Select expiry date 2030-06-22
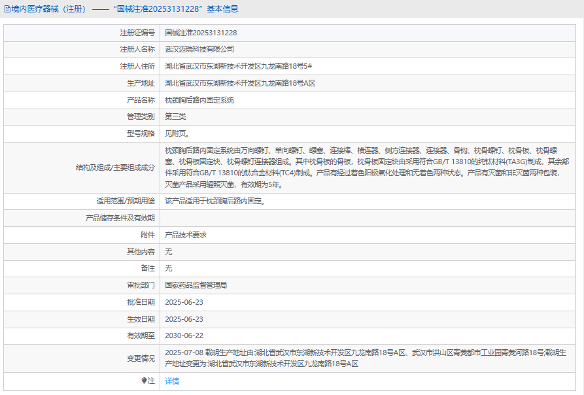Viewport: 584px width, 395px height. (x=184, y=335)
